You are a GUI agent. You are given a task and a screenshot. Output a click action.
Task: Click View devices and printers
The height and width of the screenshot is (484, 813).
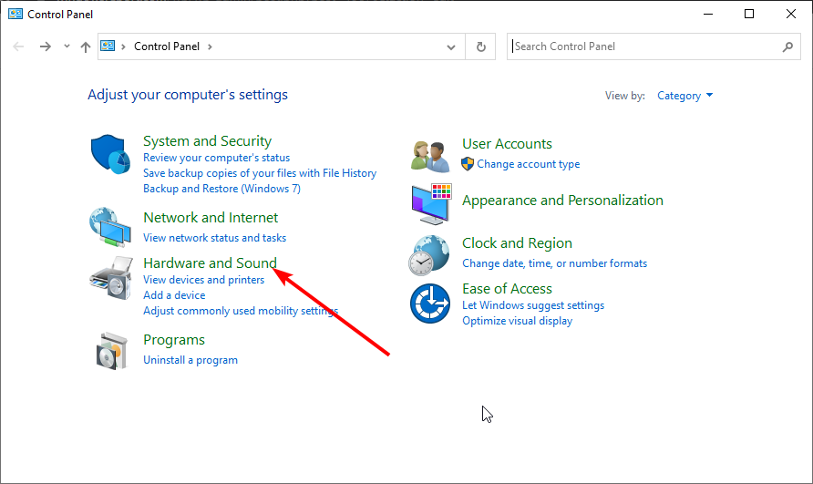click(204, 280)
